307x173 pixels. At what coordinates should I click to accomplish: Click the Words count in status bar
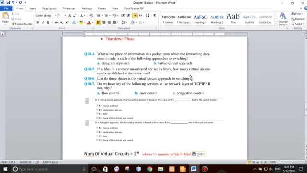pos(25,162)
